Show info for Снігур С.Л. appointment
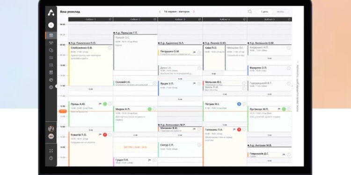 click(199, 145)
